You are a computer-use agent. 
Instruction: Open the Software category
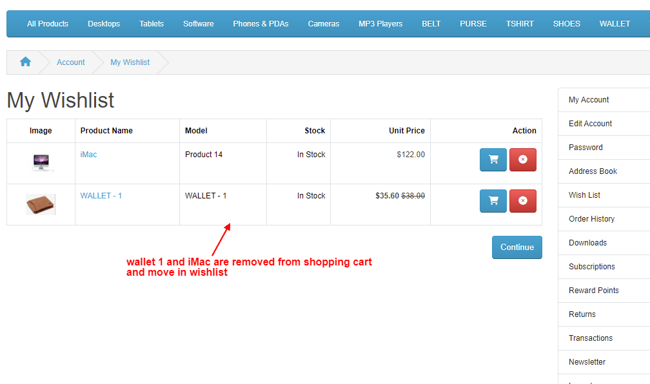point(198,24)
